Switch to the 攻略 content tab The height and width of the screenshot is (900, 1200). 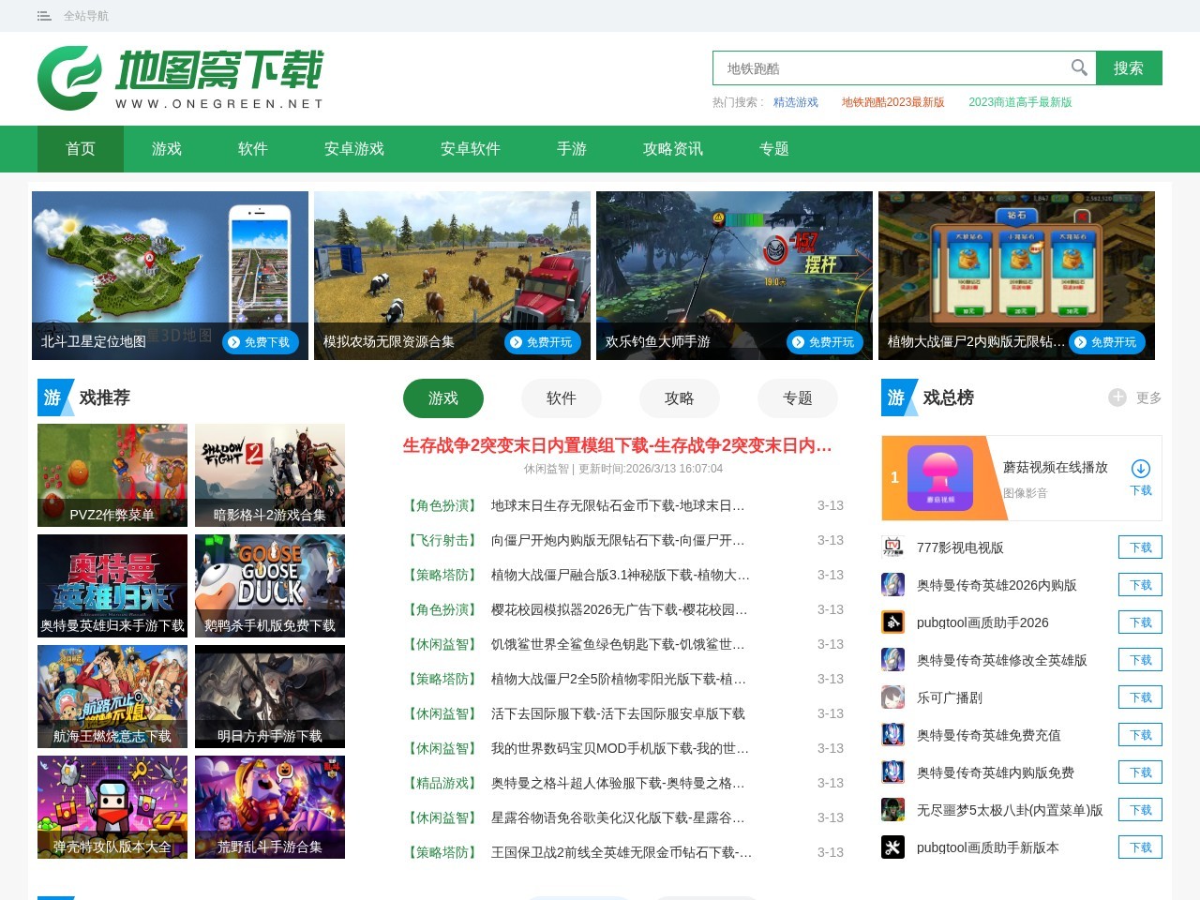(x=679, y=397)
